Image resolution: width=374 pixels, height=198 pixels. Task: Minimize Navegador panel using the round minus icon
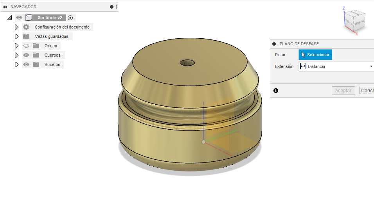click(111, 7)
